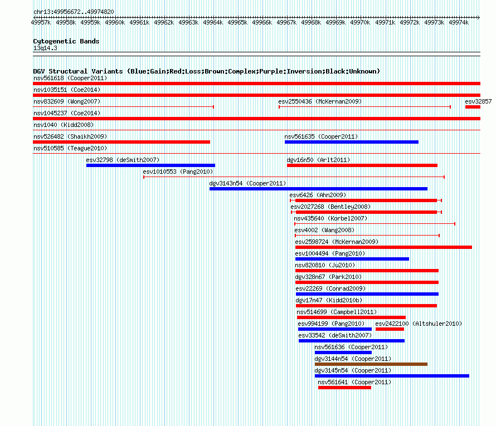Click the esv22269 (Conrad2009) label
This screenshot has height=426, width=496.
(330, 288)
